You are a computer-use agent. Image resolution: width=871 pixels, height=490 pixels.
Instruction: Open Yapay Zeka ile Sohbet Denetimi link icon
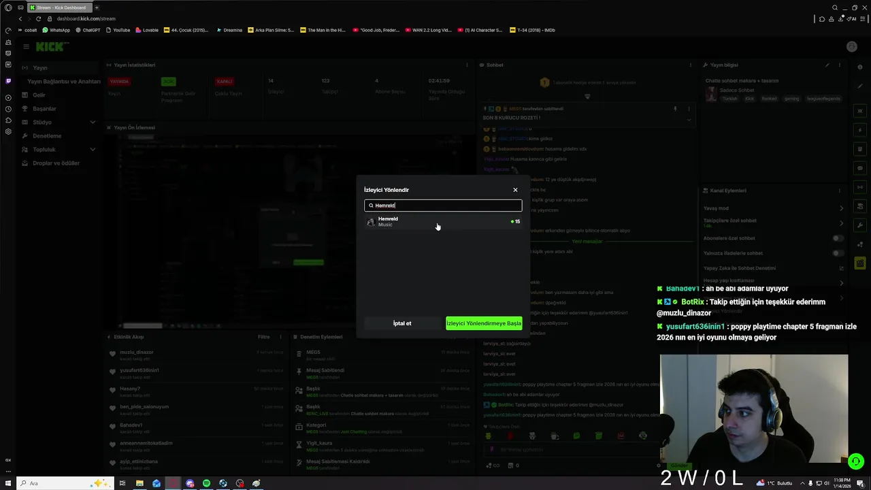pyautogui.click(x=841, y=268)
